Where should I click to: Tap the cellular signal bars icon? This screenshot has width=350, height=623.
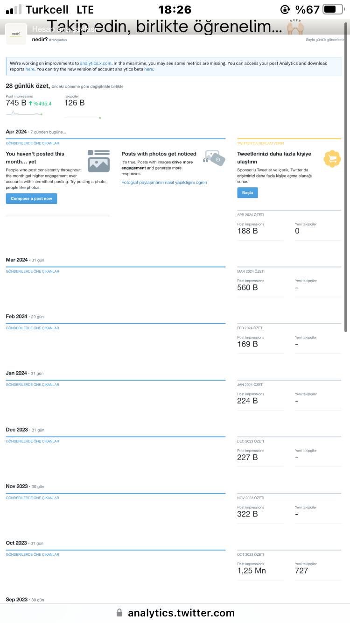click(x=14, y=9)
